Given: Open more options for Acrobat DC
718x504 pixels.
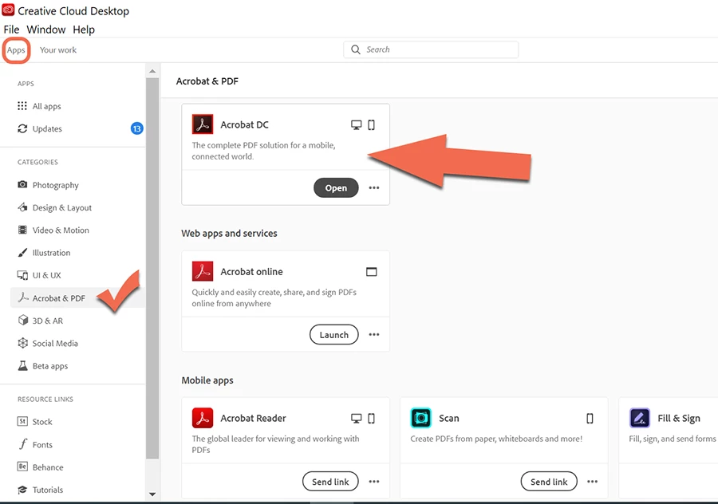Looking at the screenshot, I should pos(374,187).
